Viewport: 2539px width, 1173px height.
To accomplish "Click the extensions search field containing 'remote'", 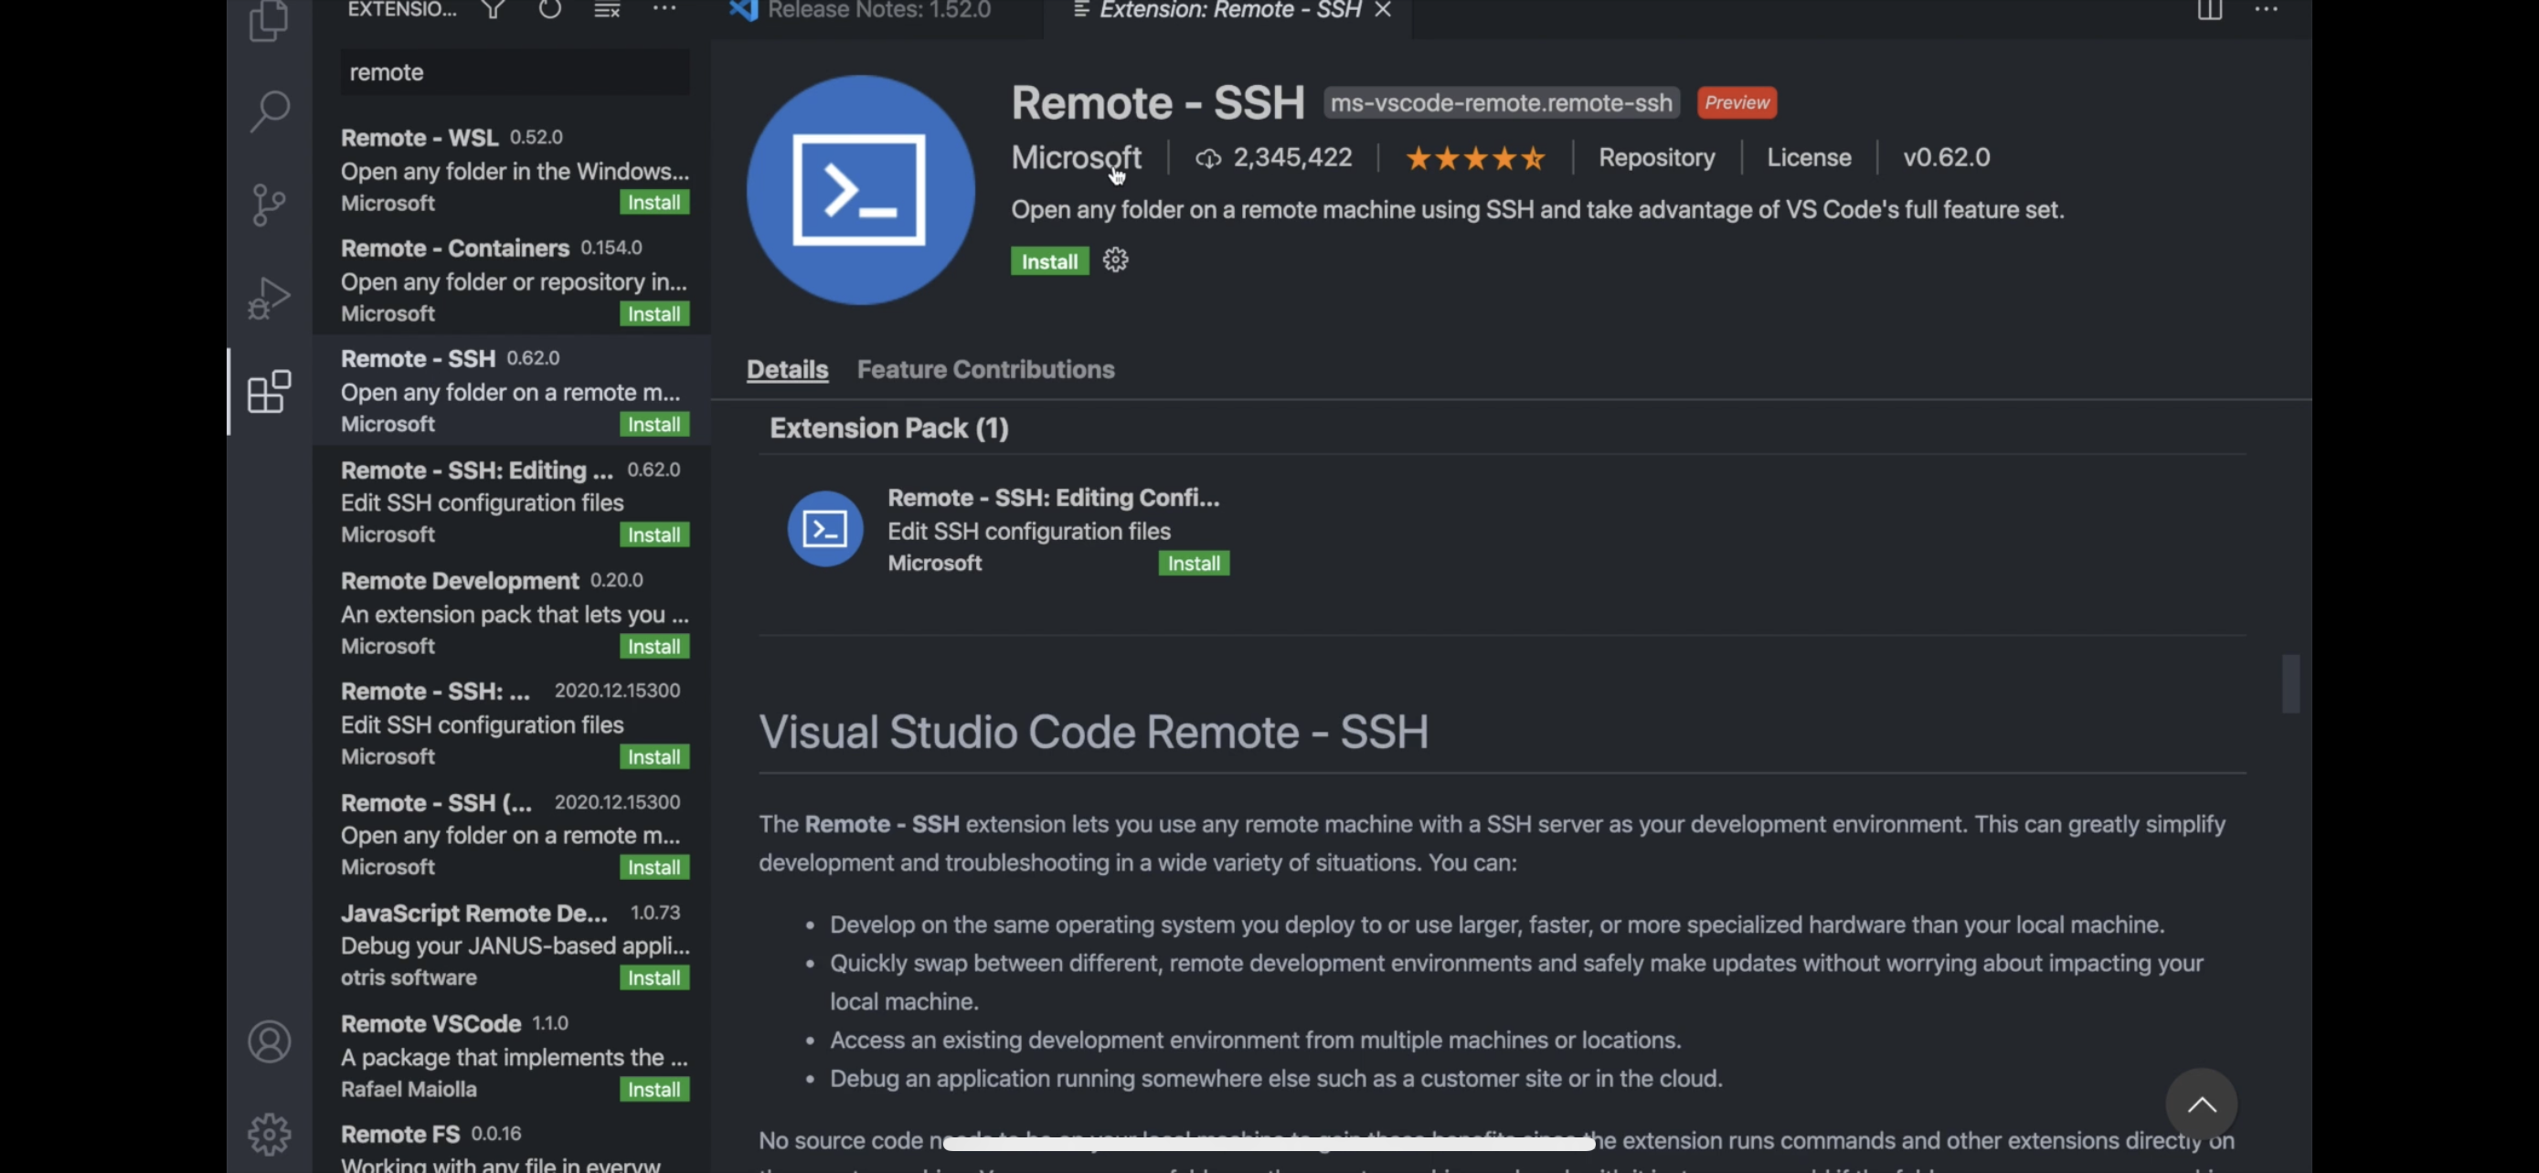I will pyautogui.click(x=515, y=73).
